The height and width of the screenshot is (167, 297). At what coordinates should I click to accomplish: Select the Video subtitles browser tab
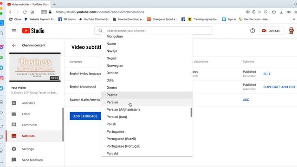click(x=28, y=4)
